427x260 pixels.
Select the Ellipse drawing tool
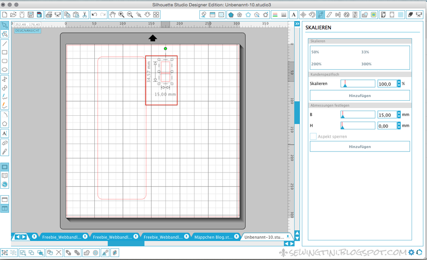5,70
